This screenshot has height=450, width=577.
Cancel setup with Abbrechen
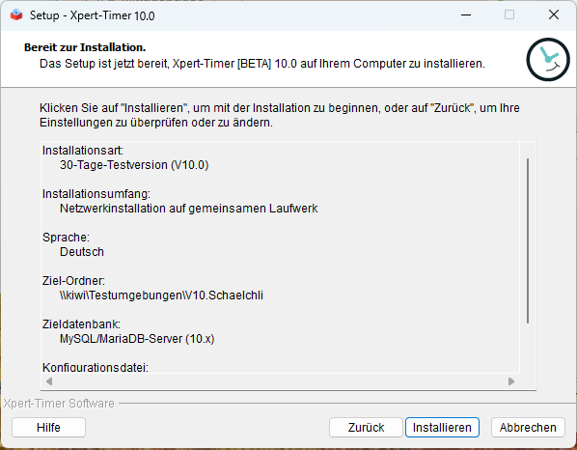[528, 427]
